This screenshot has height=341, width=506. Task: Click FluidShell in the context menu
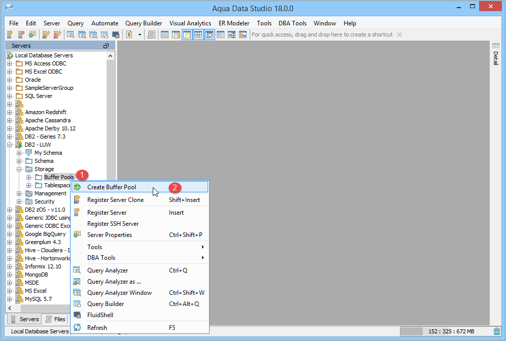[140, 315]
